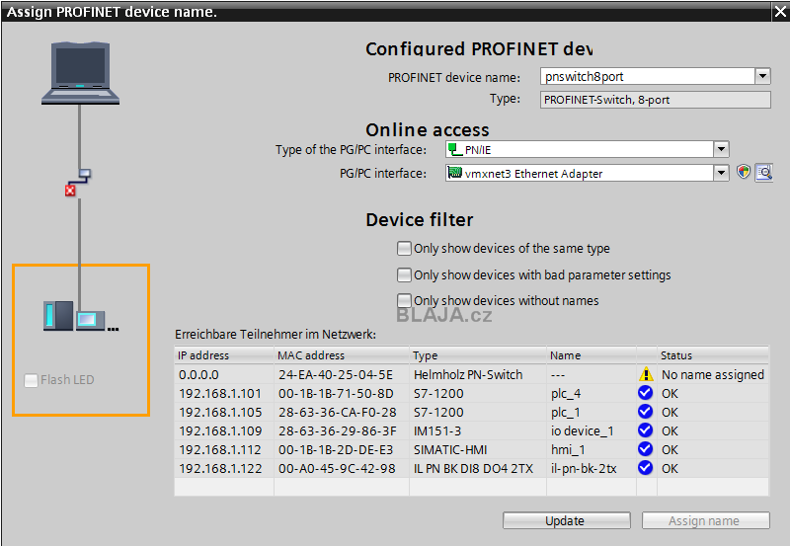The image size is (790, 546).
Task: Sort by the MAC address column header
Action: pyautogui.click(x=342, y=355)
